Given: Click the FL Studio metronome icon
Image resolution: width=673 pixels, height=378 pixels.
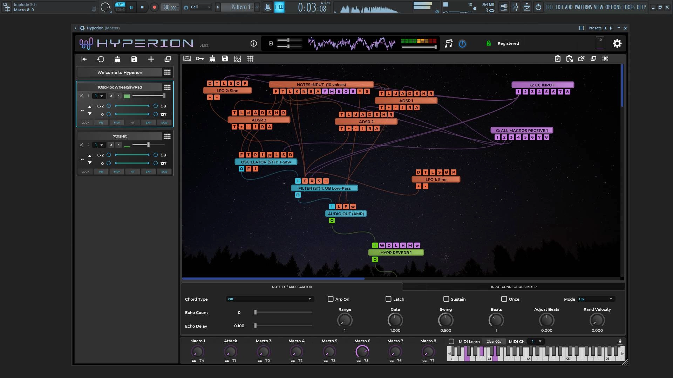Looking at the screenshot, I should 268,7.
